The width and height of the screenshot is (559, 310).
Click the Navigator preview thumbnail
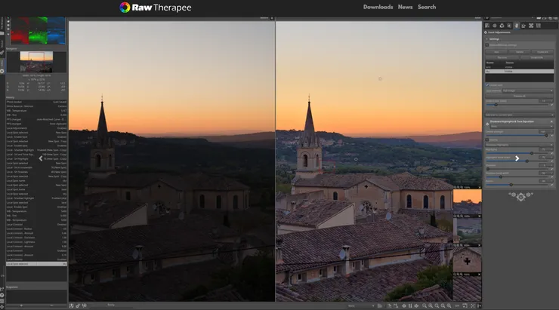[36, 62]
